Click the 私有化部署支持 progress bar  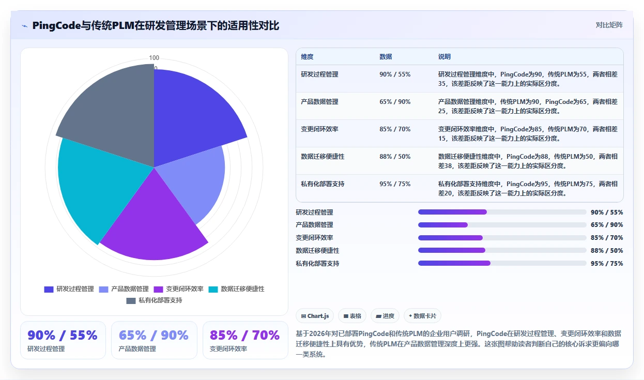(x=502, y=263)
